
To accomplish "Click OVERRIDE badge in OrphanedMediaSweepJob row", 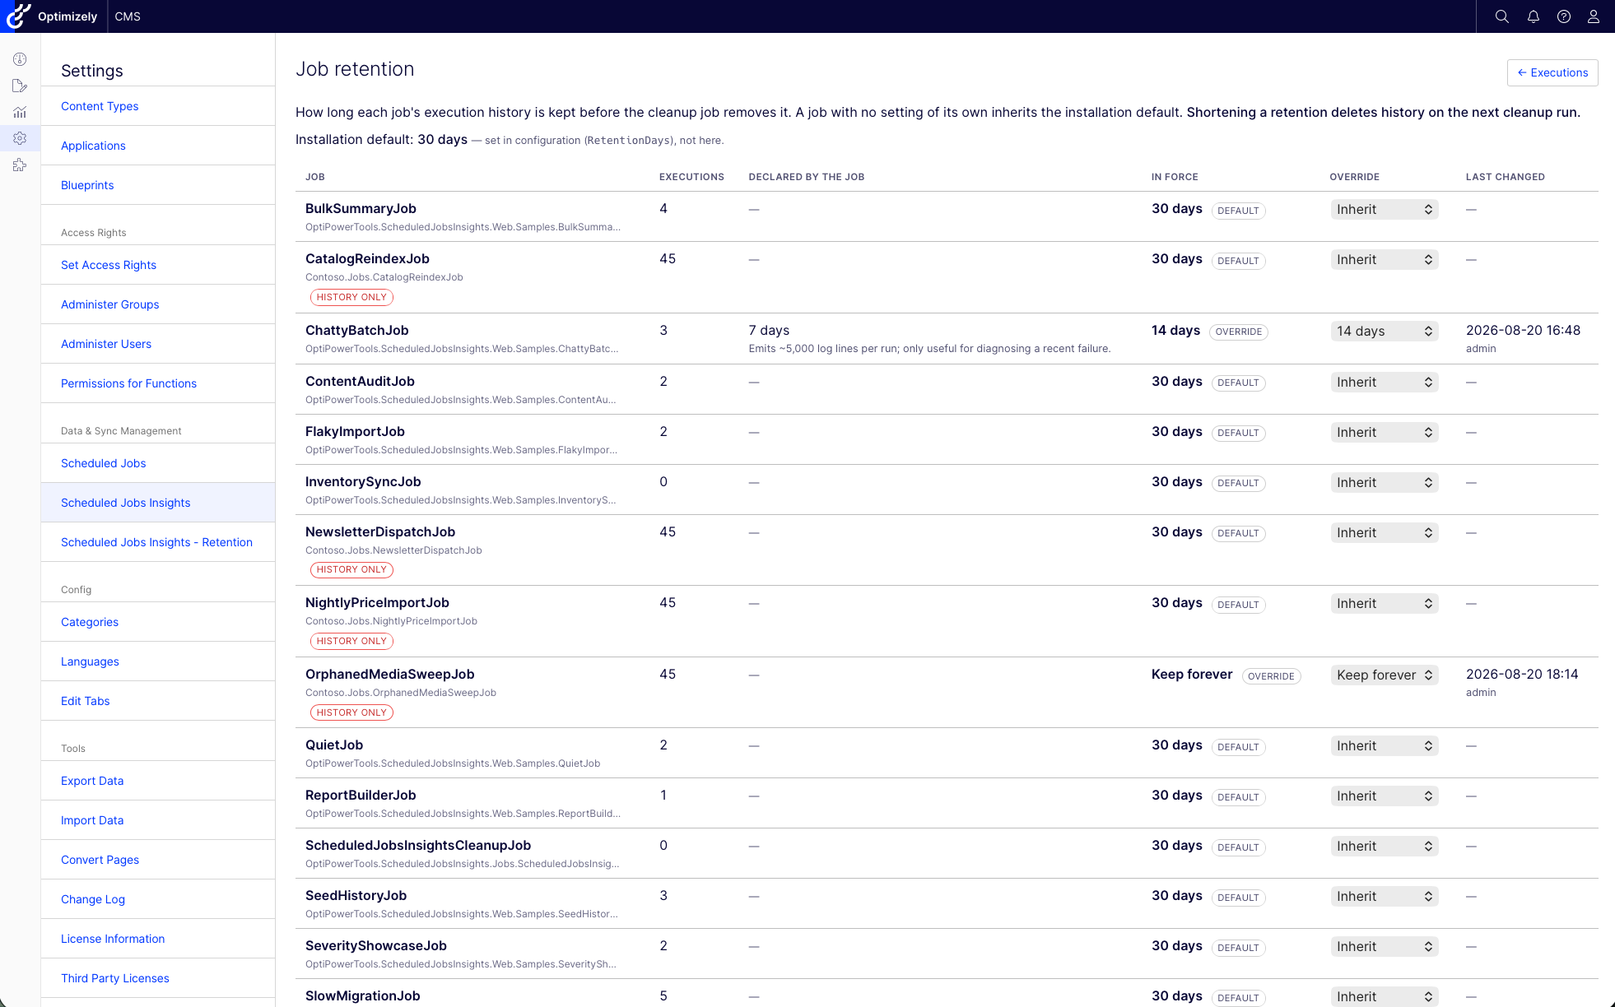I will [x=1271, y=676].
